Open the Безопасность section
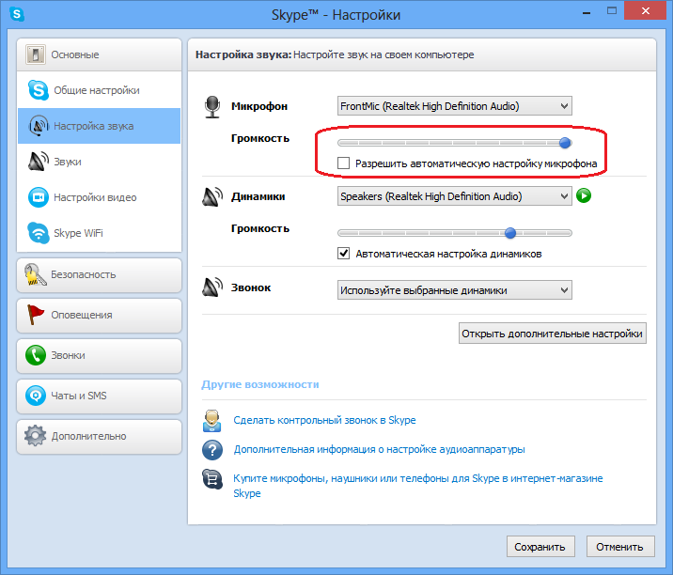673x575 pixels. point(99,274)
